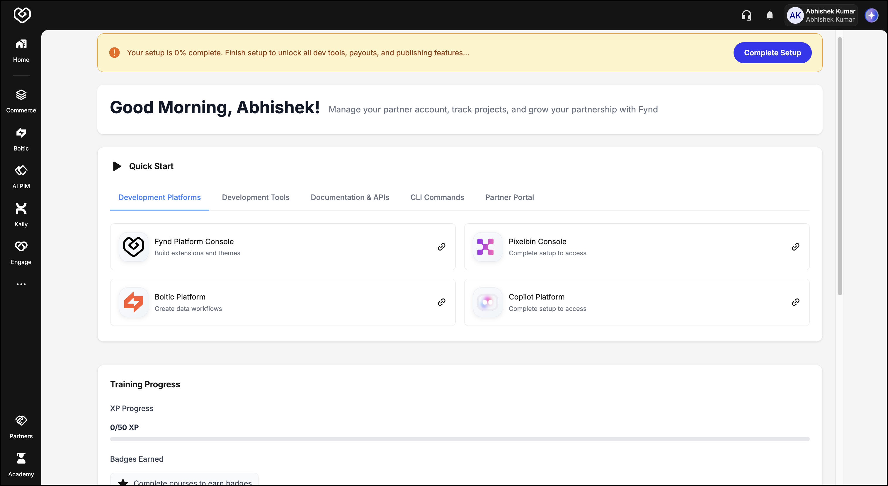Click the orange warning icon in the banner
This screenshot has width=888, height=486.
click(x=115, y=53)
